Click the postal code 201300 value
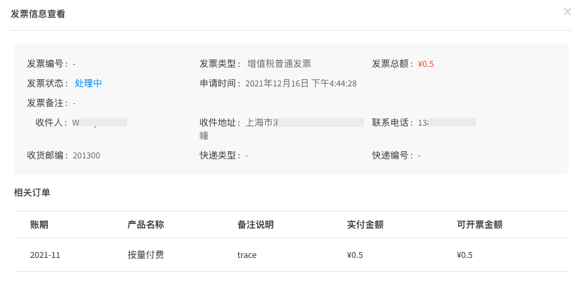The width and height of the screenshot is (582, 288). pos(86,156)
